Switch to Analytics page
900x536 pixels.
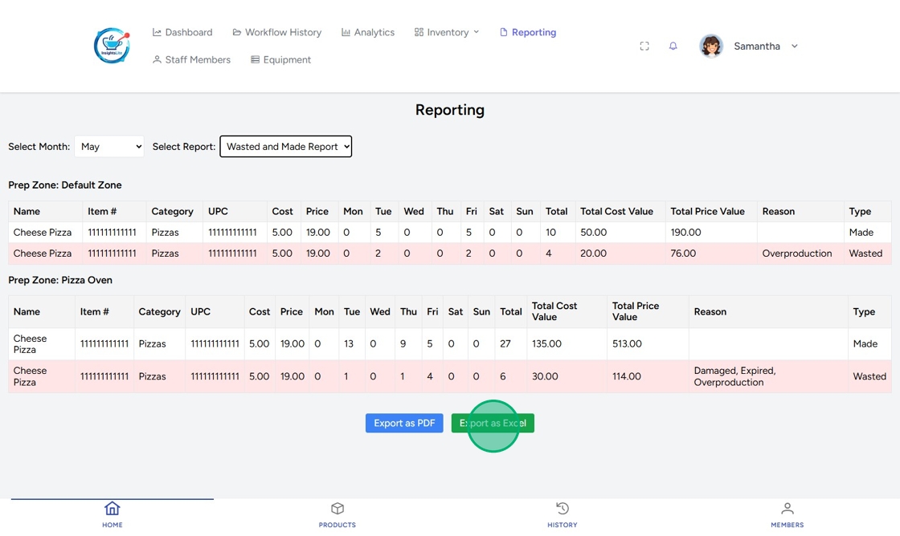pos(368,33)
